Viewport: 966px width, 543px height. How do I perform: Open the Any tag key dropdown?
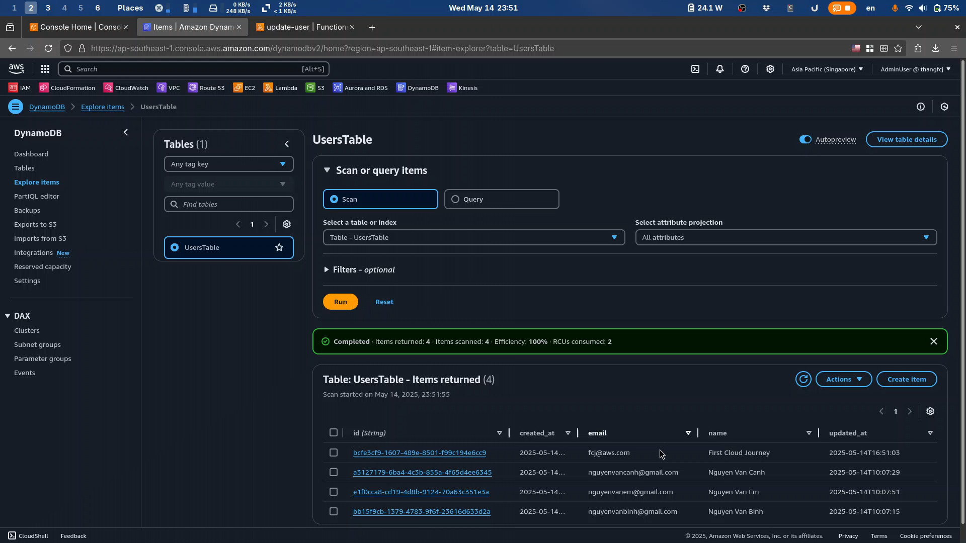pyautogui.click(x=228, y=164)
